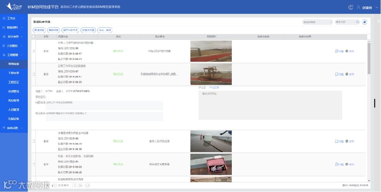
Task: Click the page number input in pager
Action: point(54,186)
